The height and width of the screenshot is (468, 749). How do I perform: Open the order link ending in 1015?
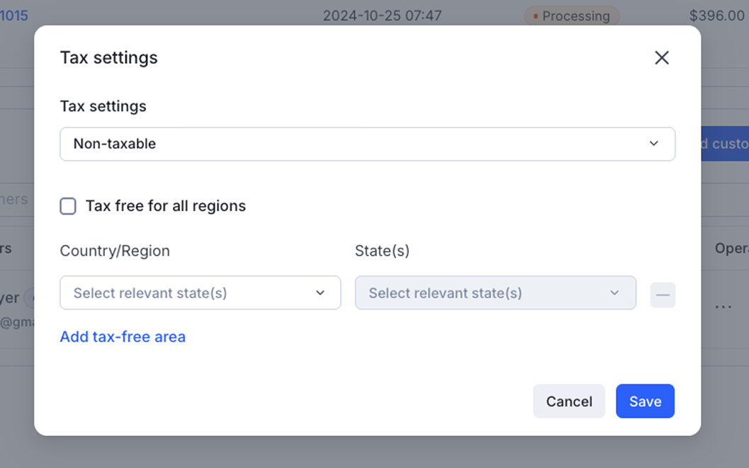14,16
